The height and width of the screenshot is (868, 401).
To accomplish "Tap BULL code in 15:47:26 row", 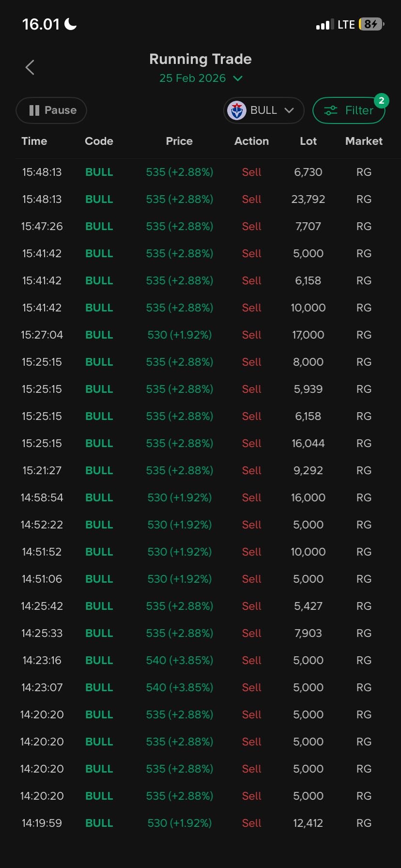I will 99,226.
